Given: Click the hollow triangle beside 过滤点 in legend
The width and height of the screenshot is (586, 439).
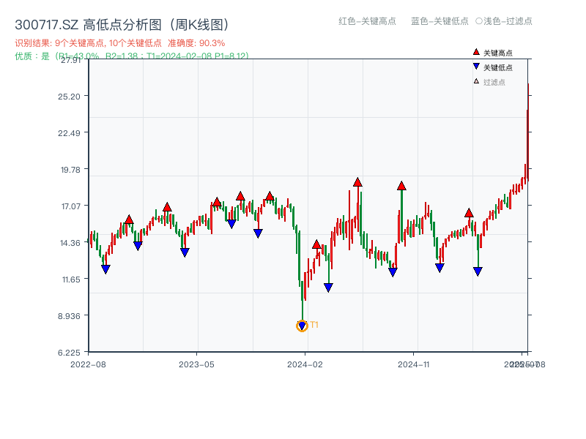Looking at the screenshot, I should pyautogui.click(x=476, y=81).
